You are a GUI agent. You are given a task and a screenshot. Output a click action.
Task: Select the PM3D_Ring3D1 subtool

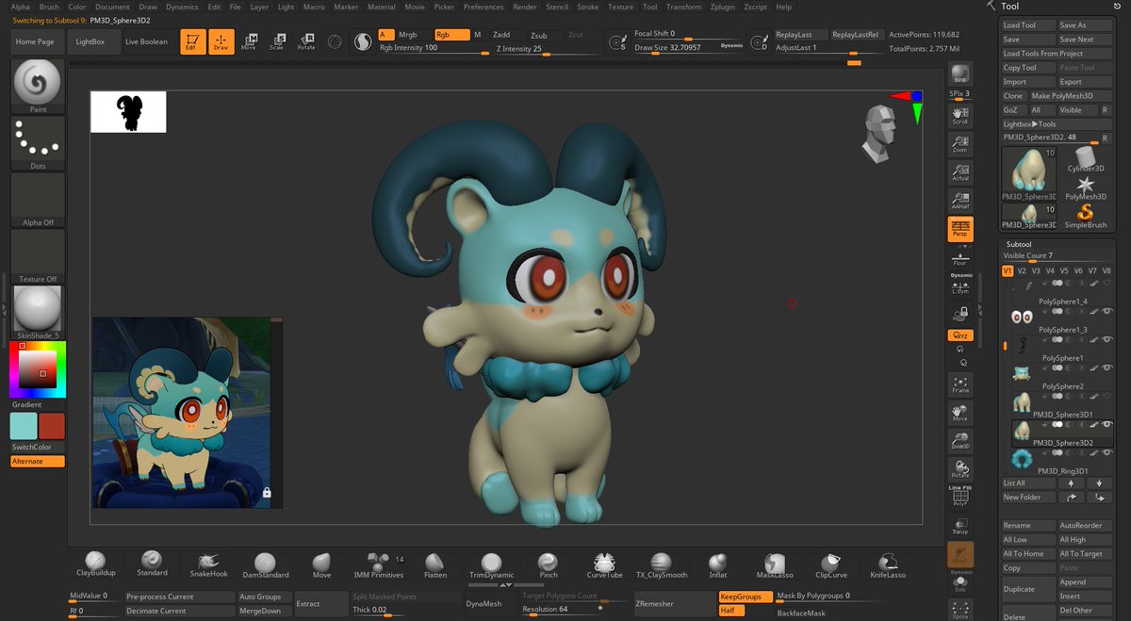point(1063,460)
